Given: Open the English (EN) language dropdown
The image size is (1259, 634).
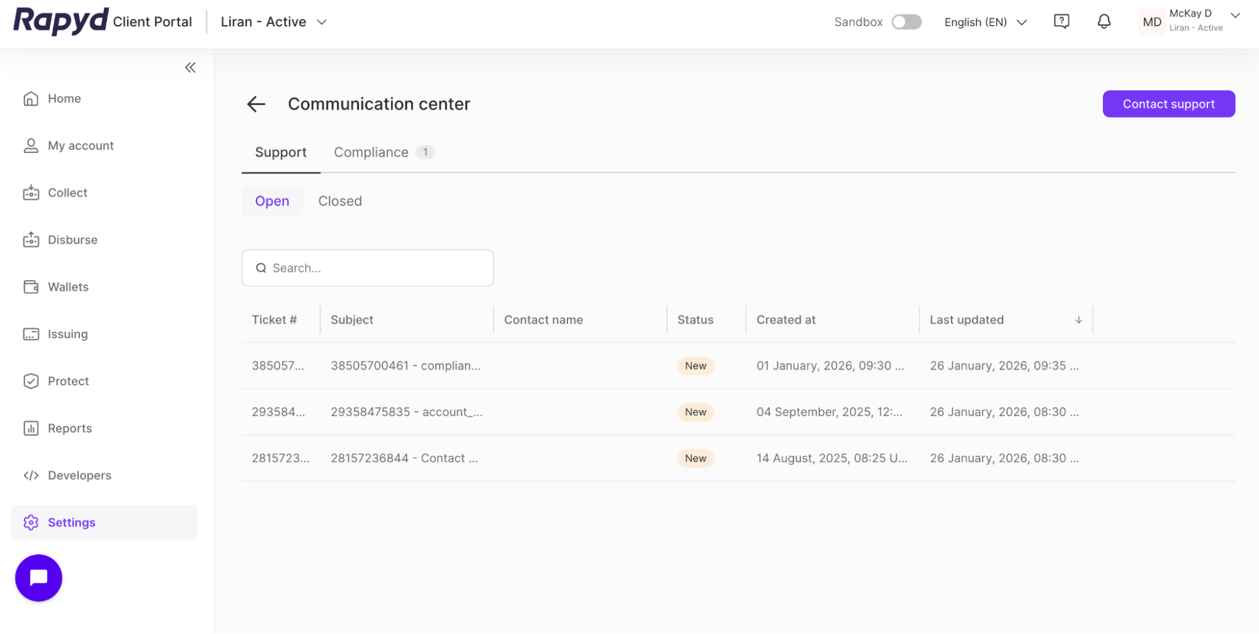Looking at the screenshot, I should [984, 21].
